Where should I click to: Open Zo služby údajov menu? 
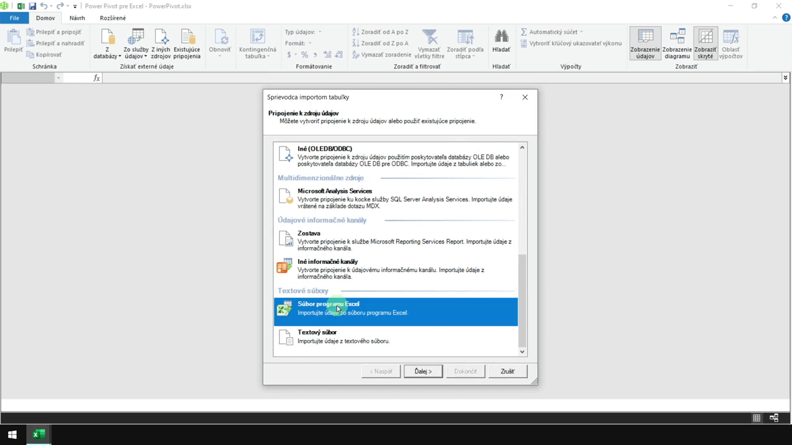136,43
